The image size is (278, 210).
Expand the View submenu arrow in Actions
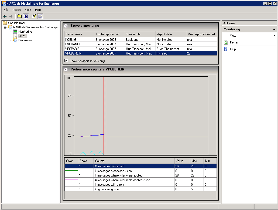(274, 36)
